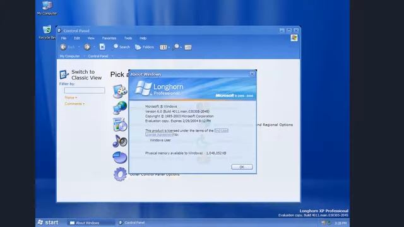
Task: Click the My Computer desktop icon
Action: 47,8
